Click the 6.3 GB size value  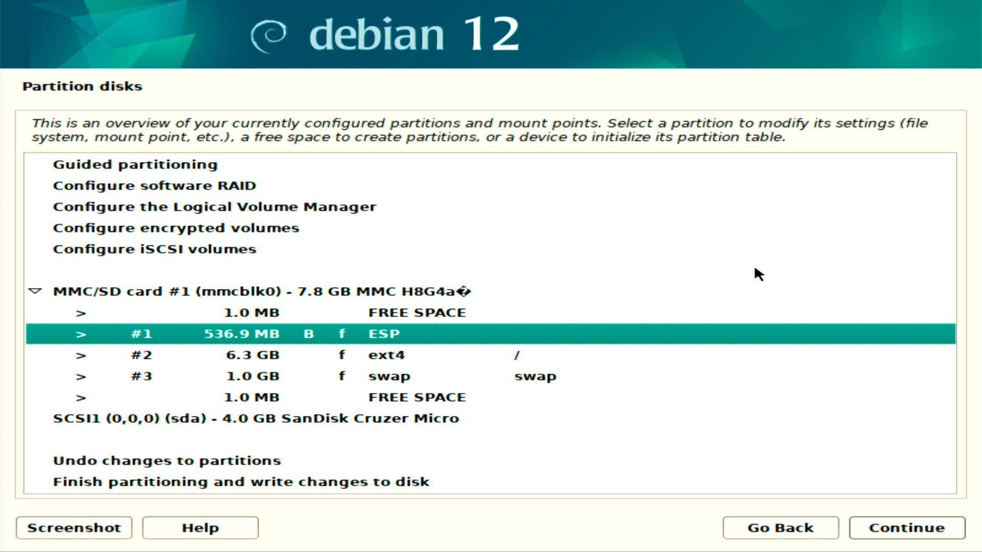tap(253, 355)
